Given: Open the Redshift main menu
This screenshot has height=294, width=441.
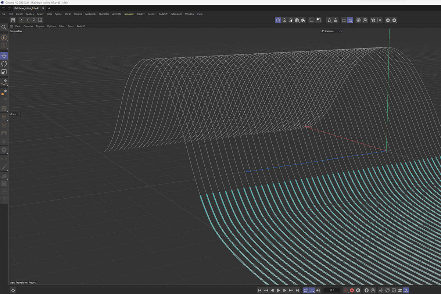Looking at the screenshot, I should coord(163,14).
